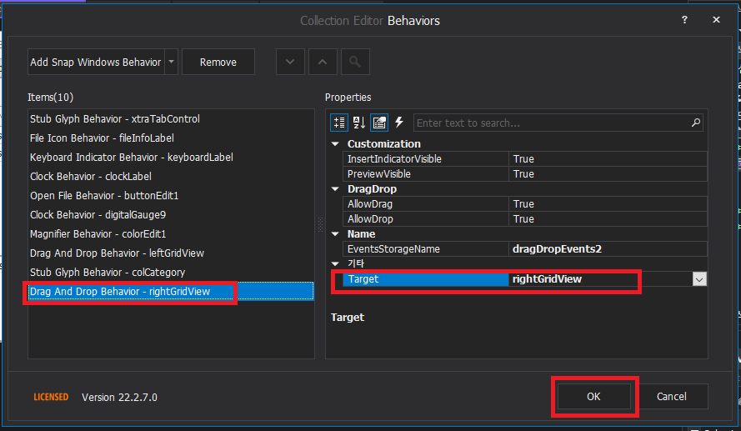
Task: Select the rightGridView Target value
Action: [x=601, y=279]
